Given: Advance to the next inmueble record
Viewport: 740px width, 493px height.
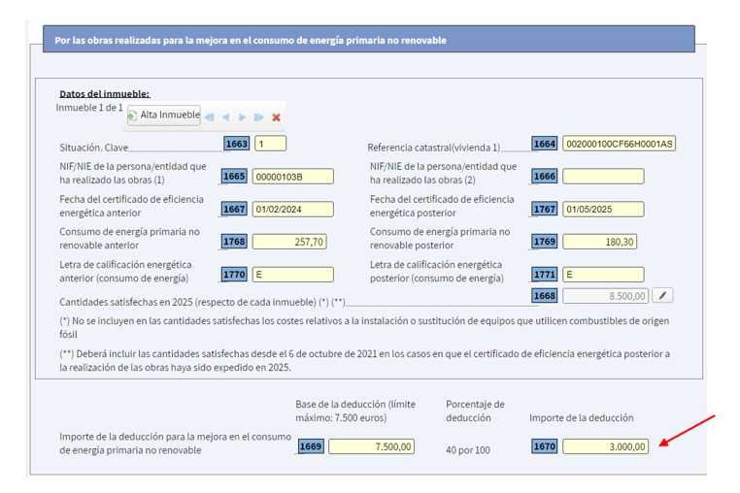Looking at the screenshot, I should pyautogui.click(x=243, y=117).
